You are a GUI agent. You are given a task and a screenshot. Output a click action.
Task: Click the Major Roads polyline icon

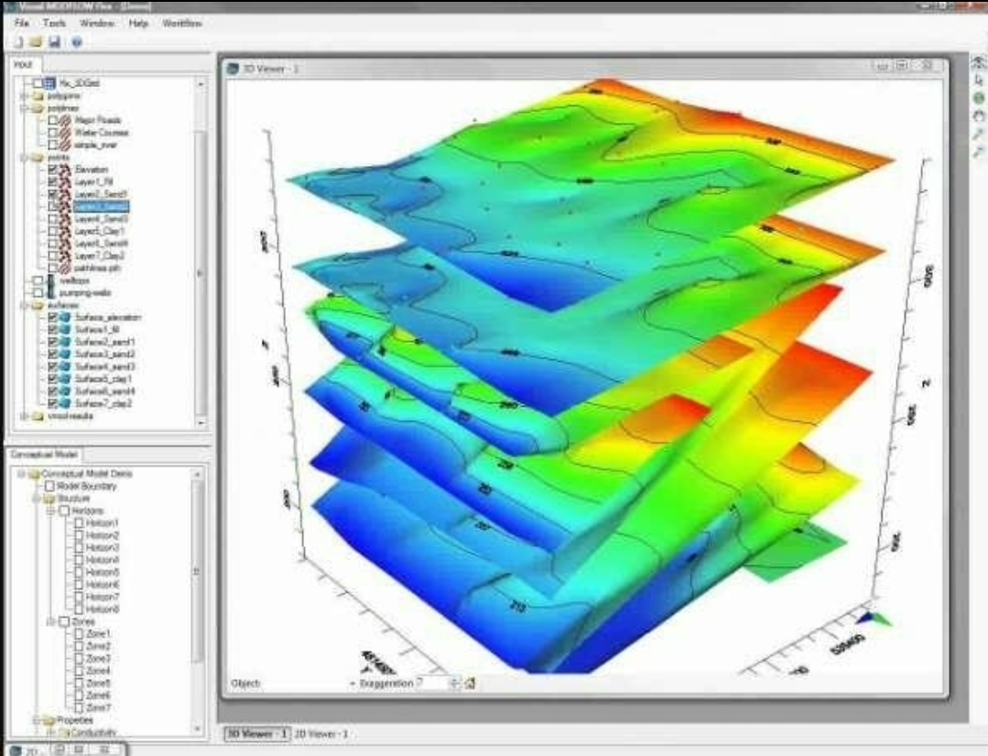click(65, 120)
